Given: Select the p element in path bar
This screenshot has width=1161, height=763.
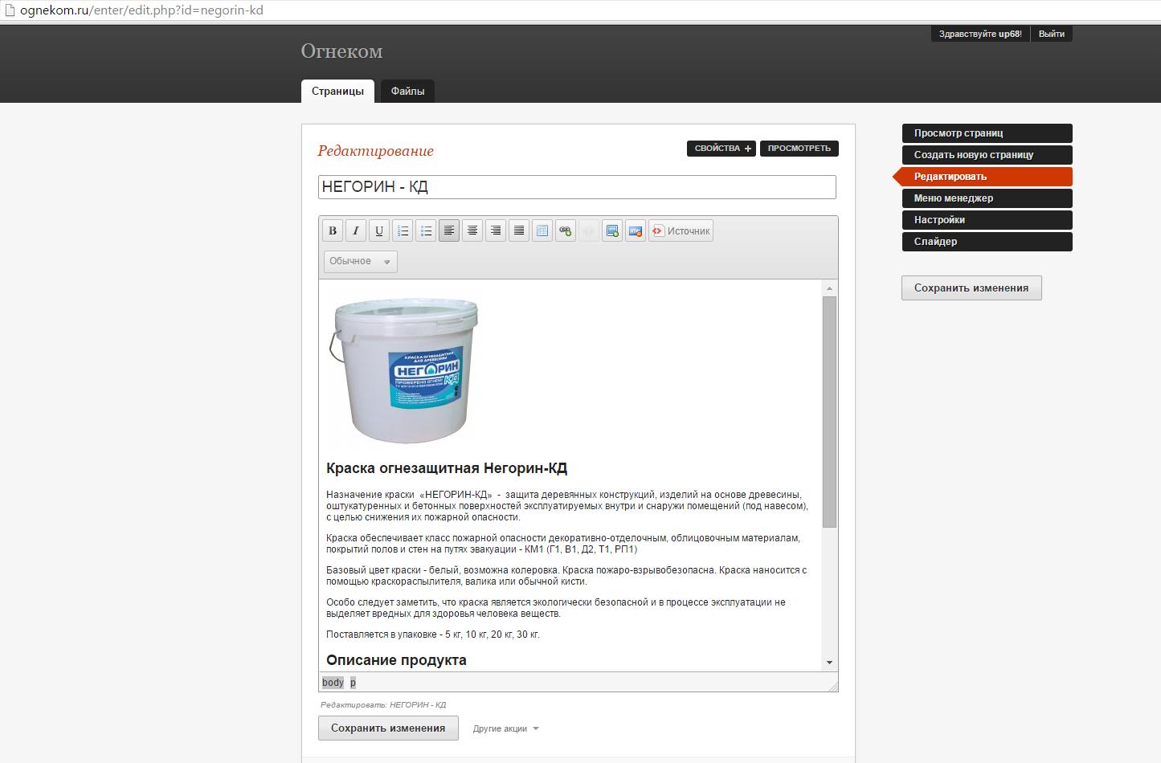Looking at the screenshot, I should click(353, 683).
